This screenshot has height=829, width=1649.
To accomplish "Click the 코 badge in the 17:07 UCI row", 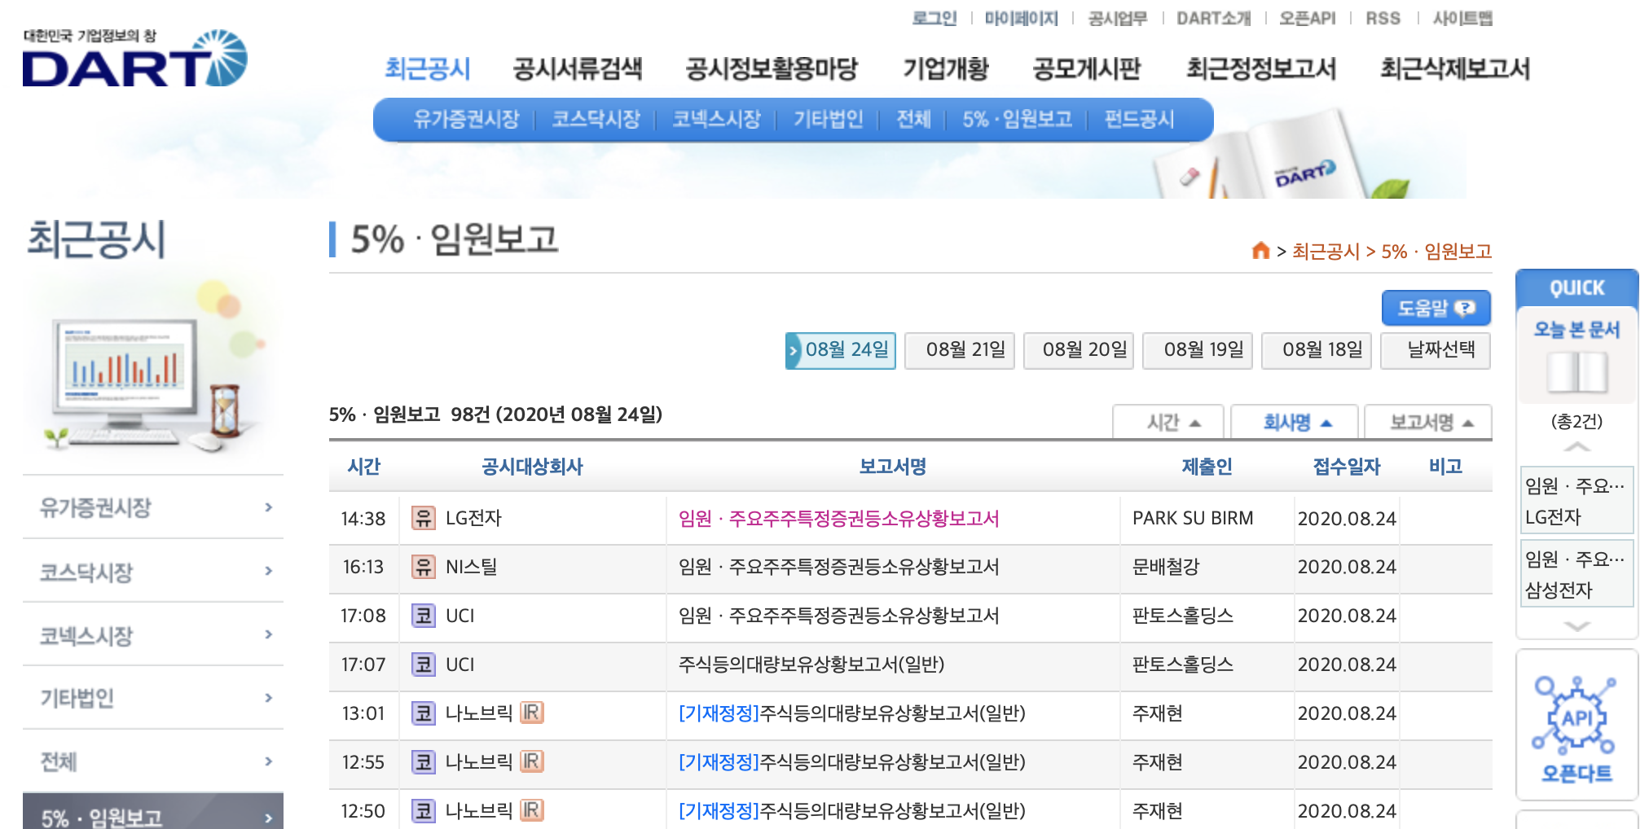I will pos(423,665).
